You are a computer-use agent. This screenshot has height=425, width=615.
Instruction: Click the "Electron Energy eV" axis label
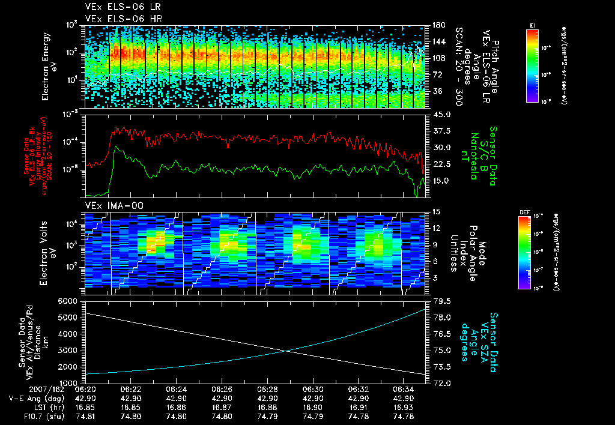point(49,67)
